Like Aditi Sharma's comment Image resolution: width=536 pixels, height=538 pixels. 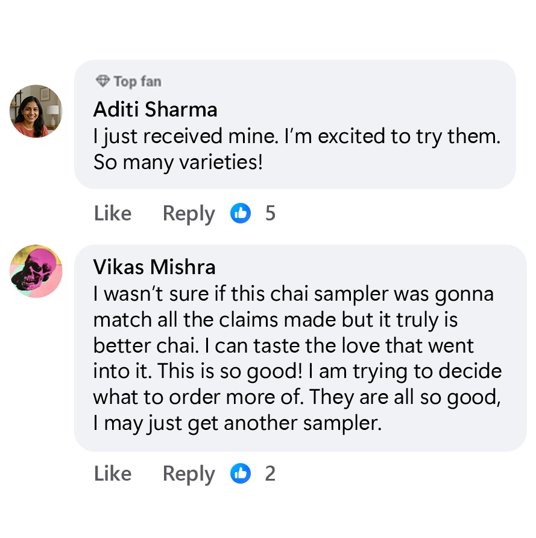(113, 213)
